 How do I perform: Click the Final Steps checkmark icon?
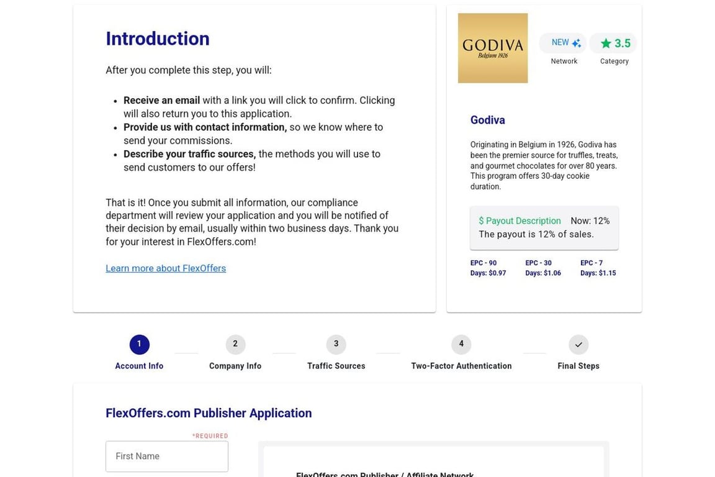[x=578, y=344]
